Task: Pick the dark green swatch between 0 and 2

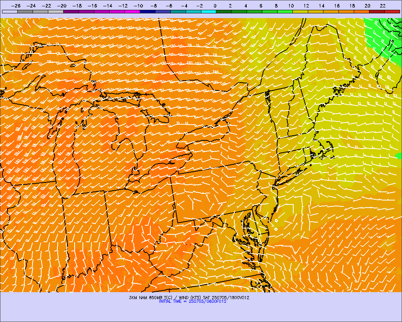Action: click(224, 11)
